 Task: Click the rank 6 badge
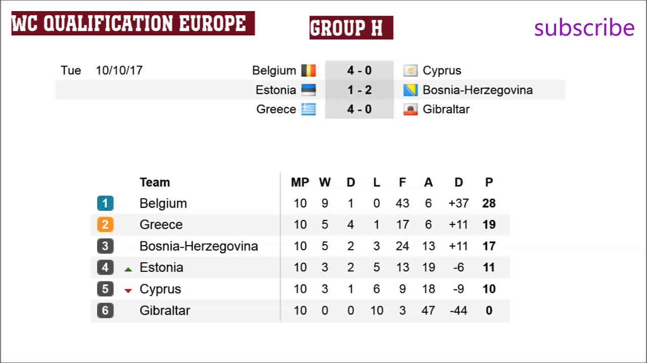click(x=105, y=311)
